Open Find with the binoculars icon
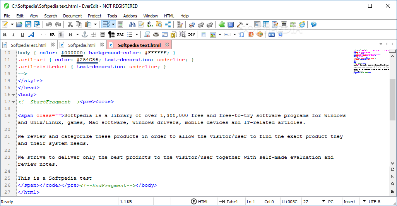The width and height of the screenshot is (397, 206). [132, 24]
